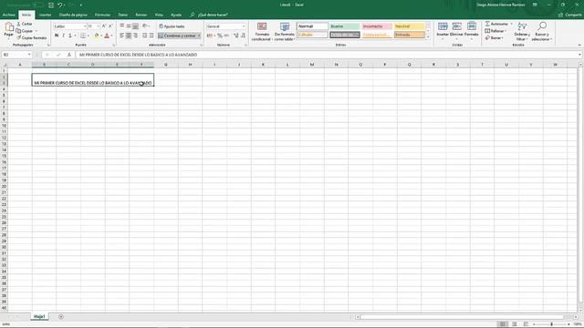The height and width of the screenshot is (328, 584).
Task: Click the merged cell with course title
Action: (x=93, y=79)
